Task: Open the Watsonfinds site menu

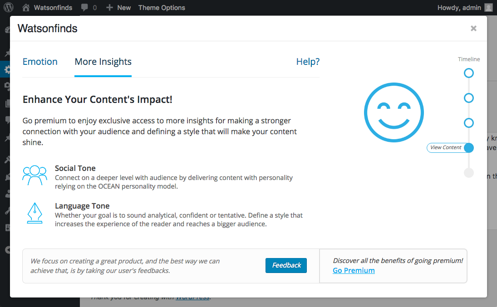Action: click(53, 8)
